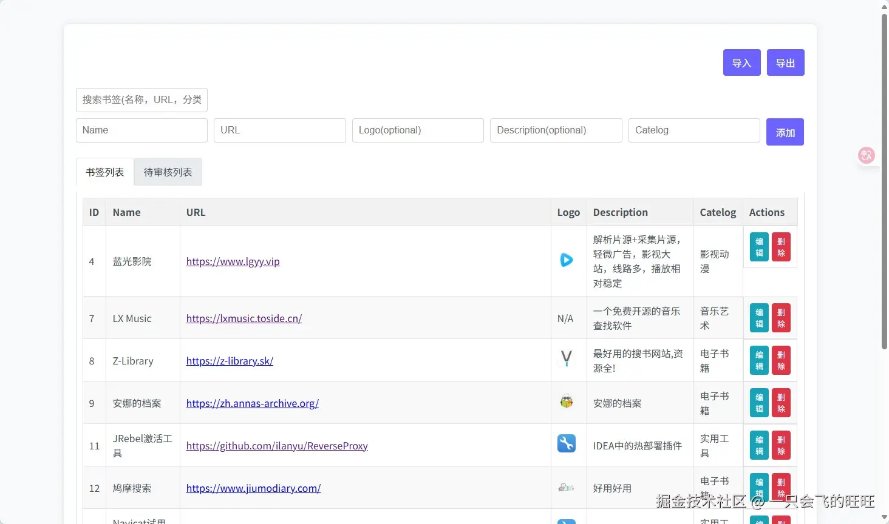Click the 导出 button
889x524 pixels.
785,62
